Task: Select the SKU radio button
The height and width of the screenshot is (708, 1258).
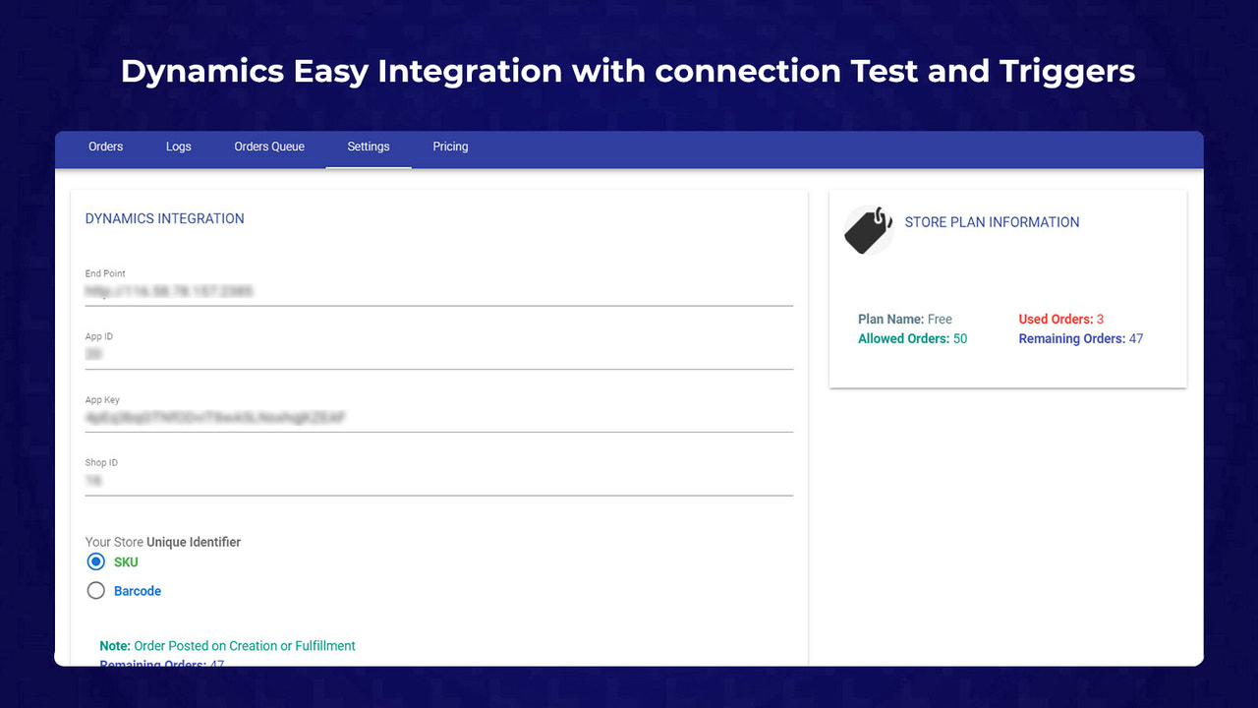Action: click(95, 560)
